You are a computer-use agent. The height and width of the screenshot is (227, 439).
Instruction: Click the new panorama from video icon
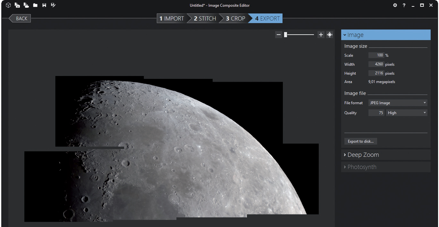click(26, 5)
